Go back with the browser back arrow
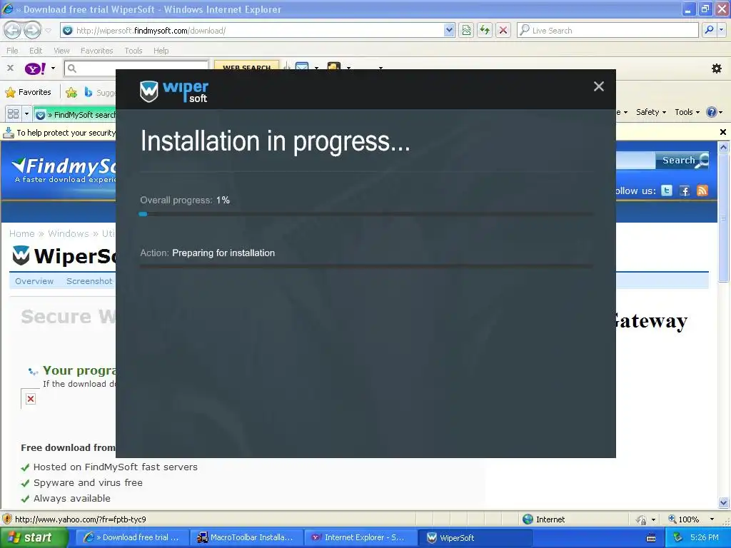This screenshot has height=548, width=731. coord(13,30)
